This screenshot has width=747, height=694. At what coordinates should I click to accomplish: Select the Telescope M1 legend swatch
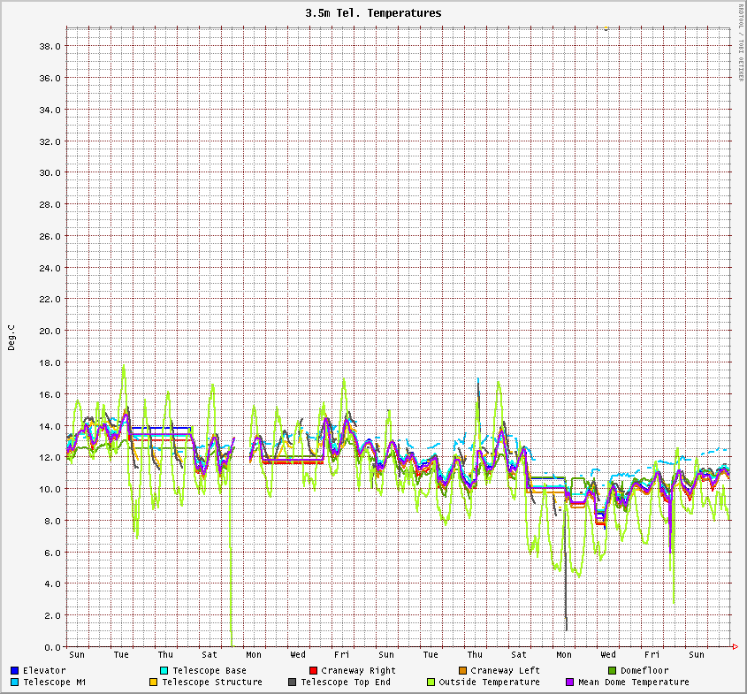[x=14, y=683]
